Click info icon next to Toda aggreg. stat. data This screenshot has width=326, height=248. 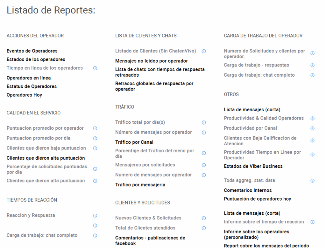click(x=312, y=181)
